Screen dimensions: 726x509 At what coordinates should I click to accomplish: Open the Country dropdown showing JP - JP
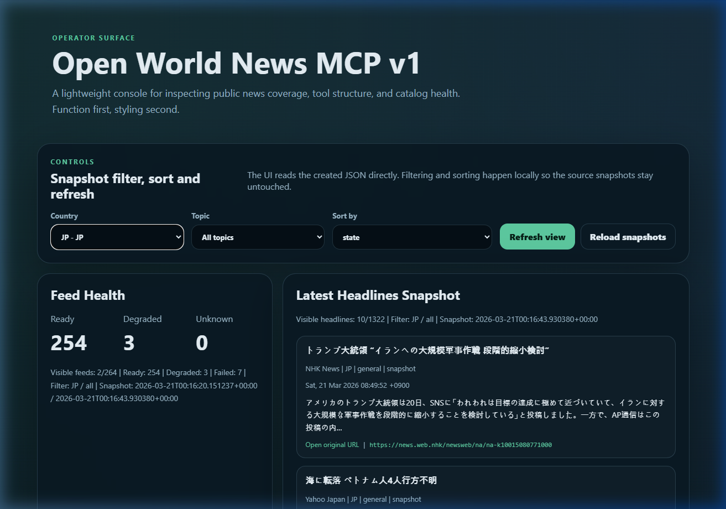click(x=117, y=237)
